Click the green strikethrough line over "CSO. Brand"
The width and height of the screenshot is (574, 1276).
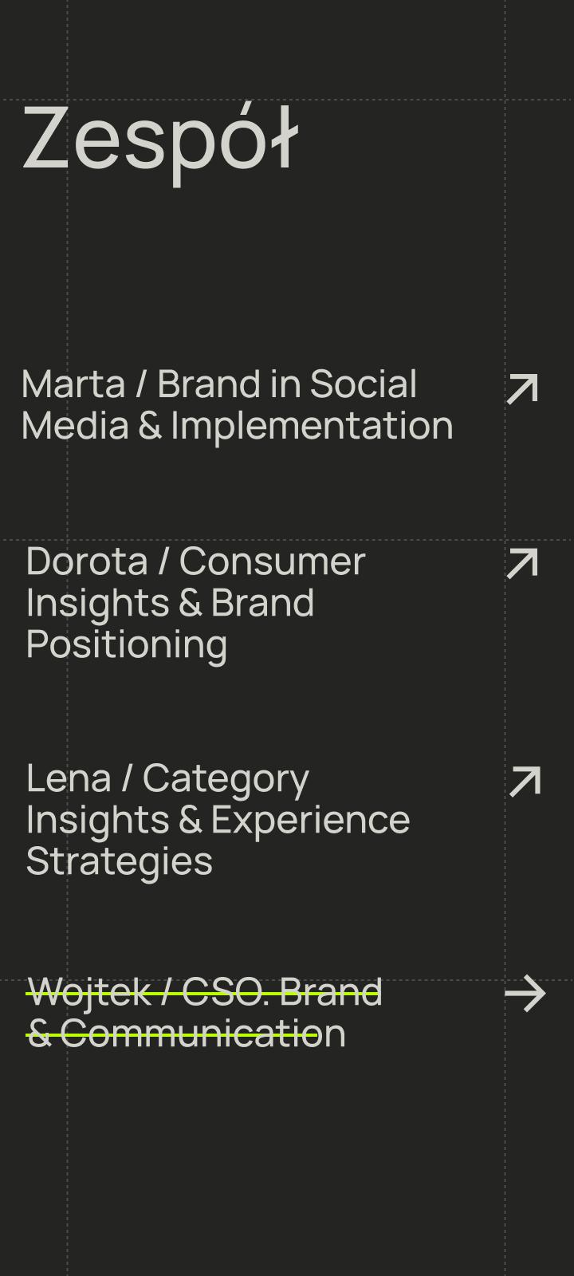pyautogui.click(x=281, y=994)
